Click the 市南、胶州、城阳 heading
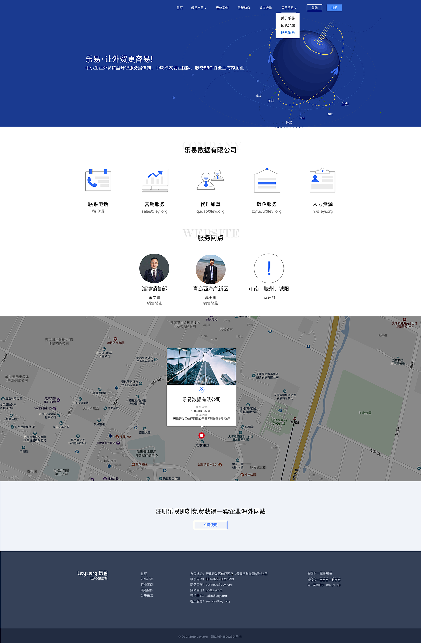This screenshot has height=643, width=421. (x=269, y=289)
